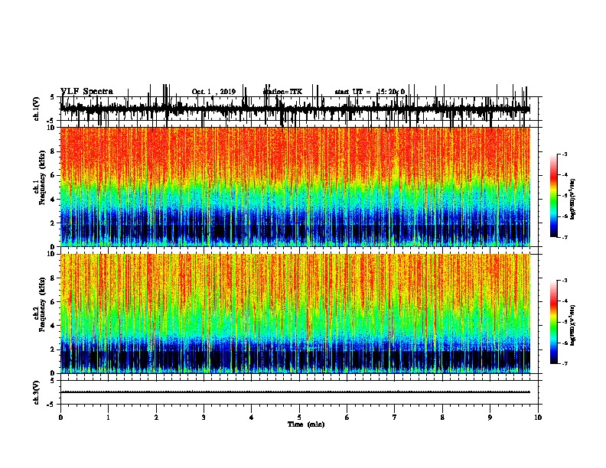Click the "start UT = 15:20:0" text

point(370,92)
